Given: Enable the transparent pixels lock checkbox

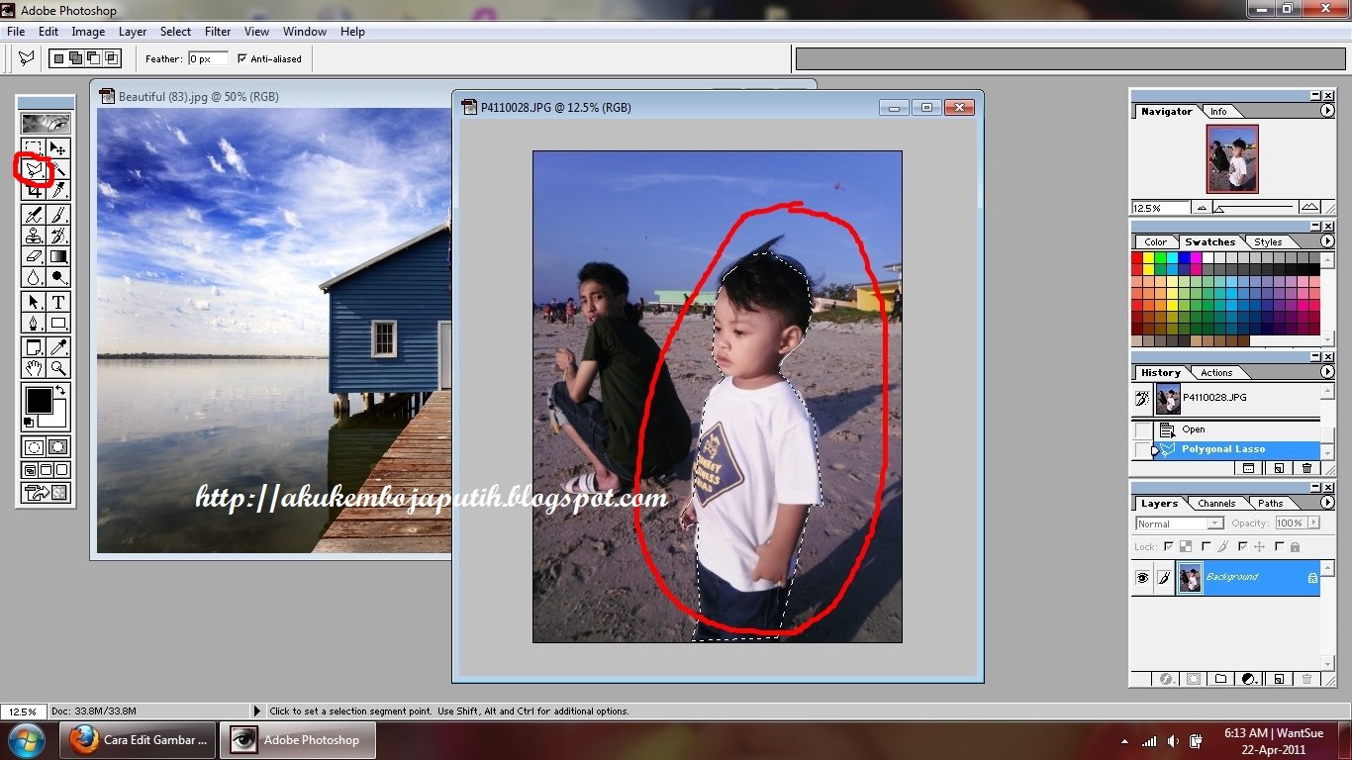Looking at the screenshot, I should 1168,546.
